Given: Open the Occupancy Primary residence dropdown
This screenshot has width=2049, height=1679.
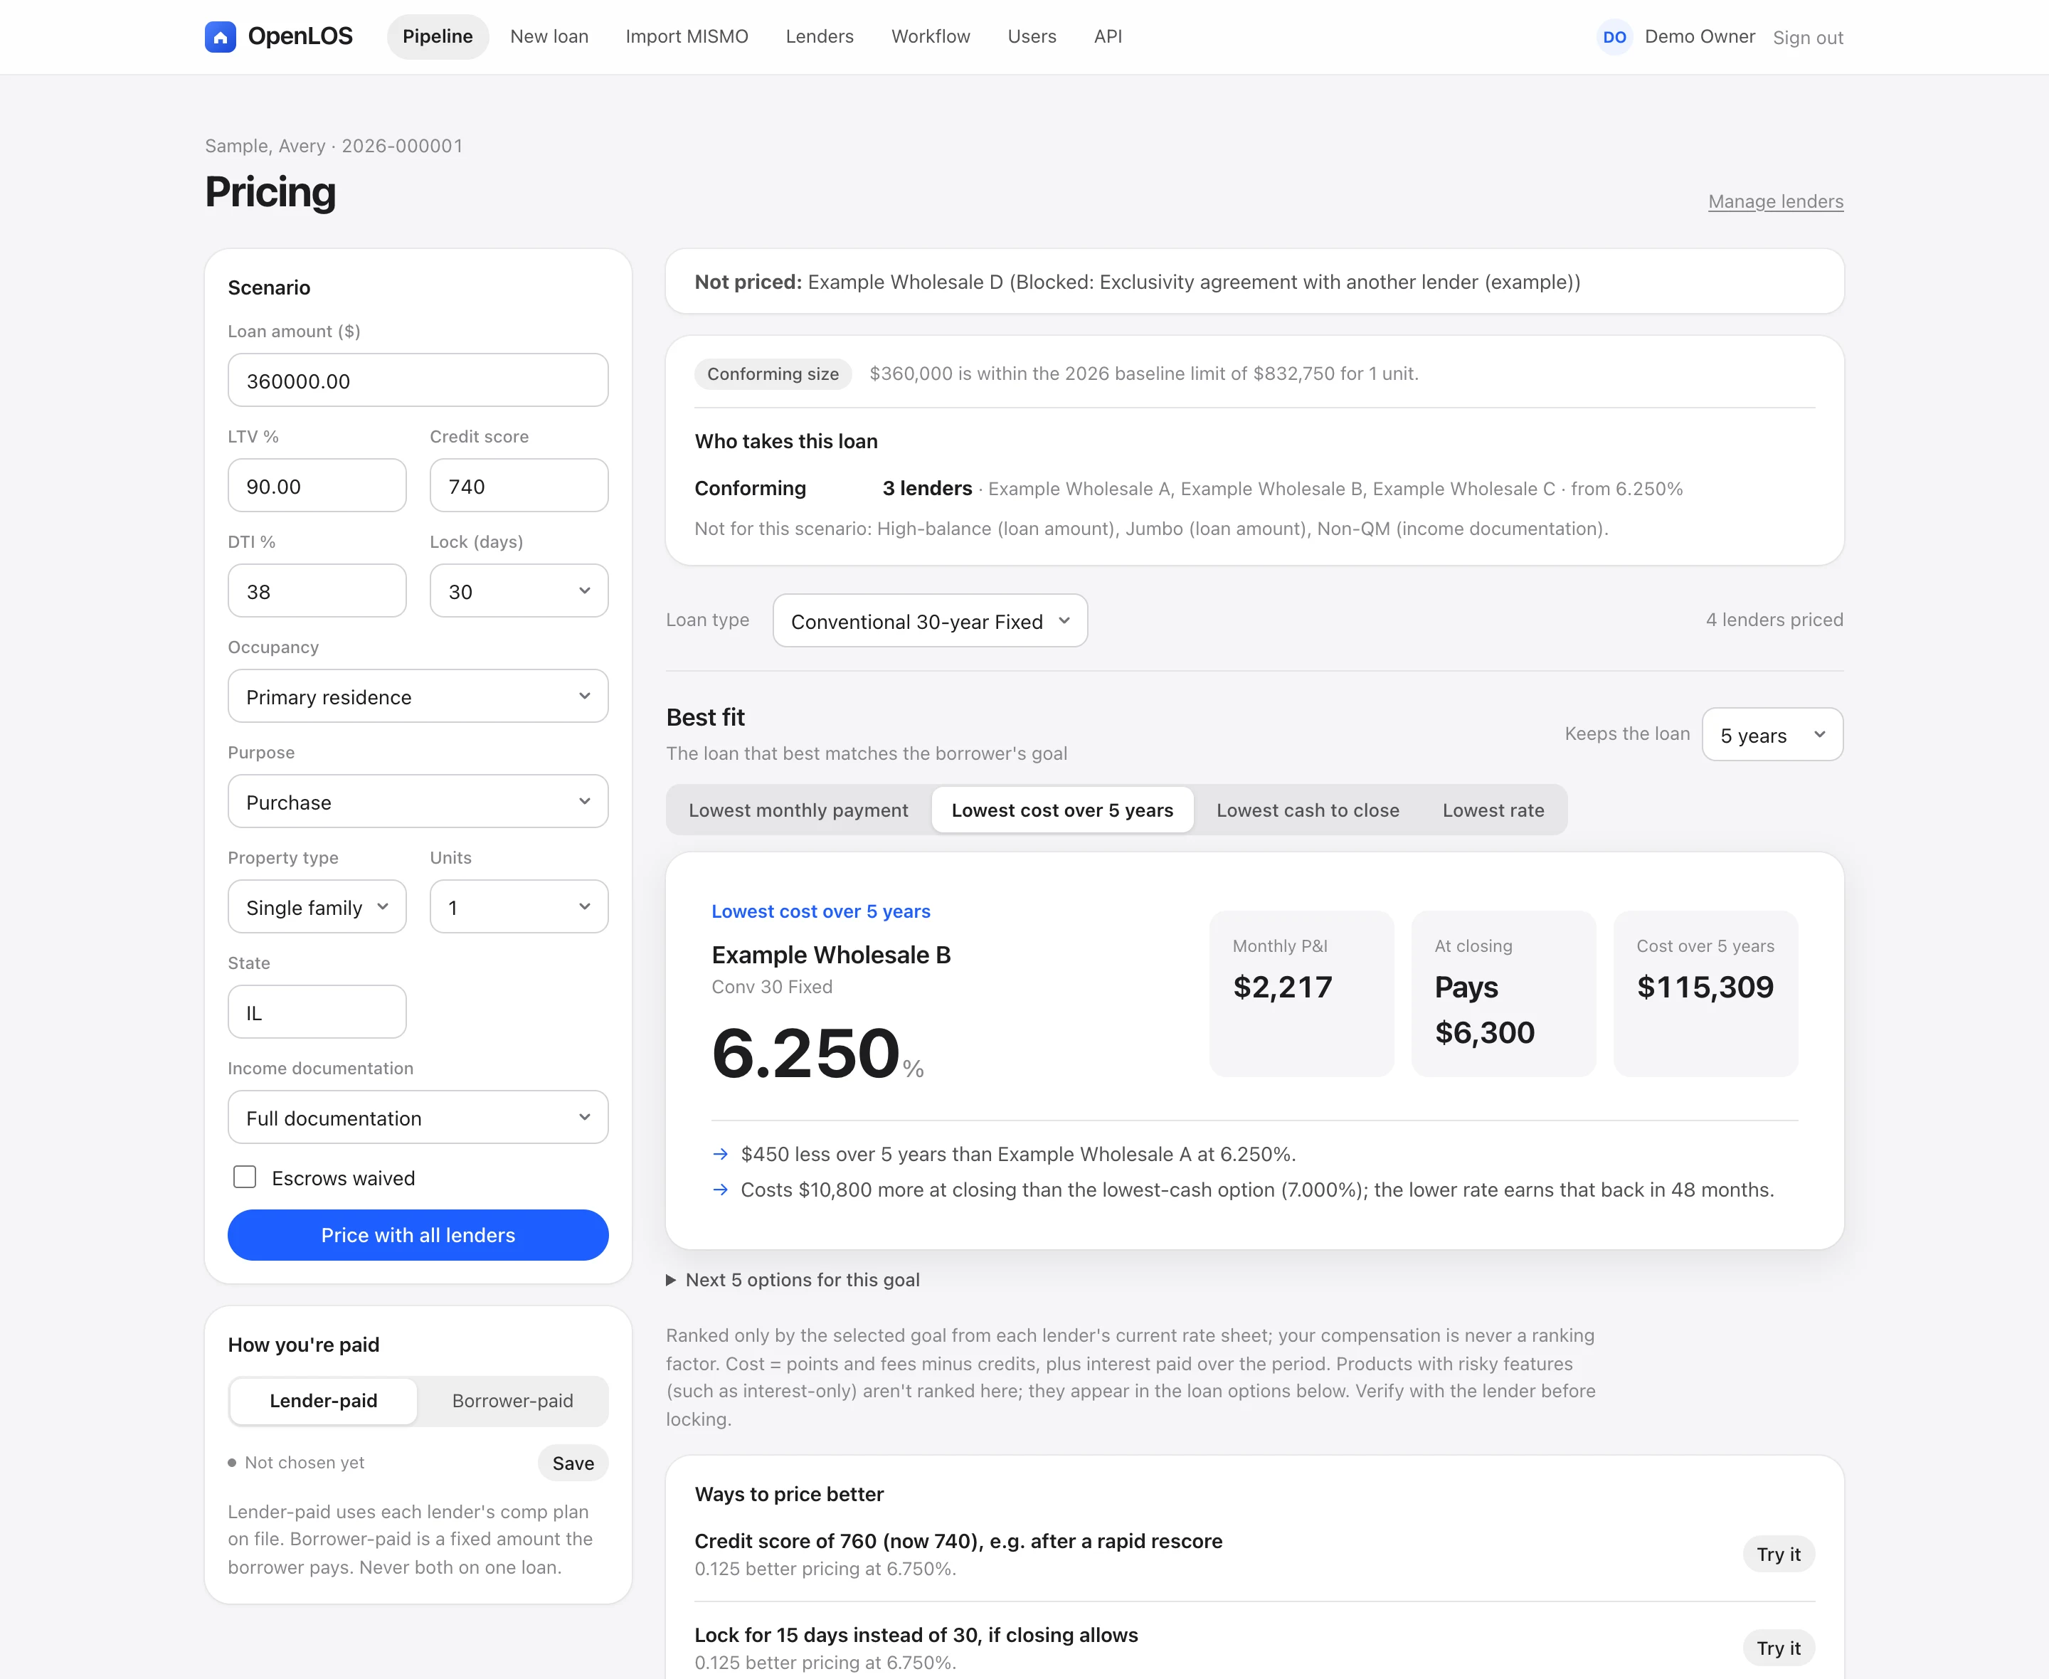Looking at the screenshot, I should tap(418, 697).
